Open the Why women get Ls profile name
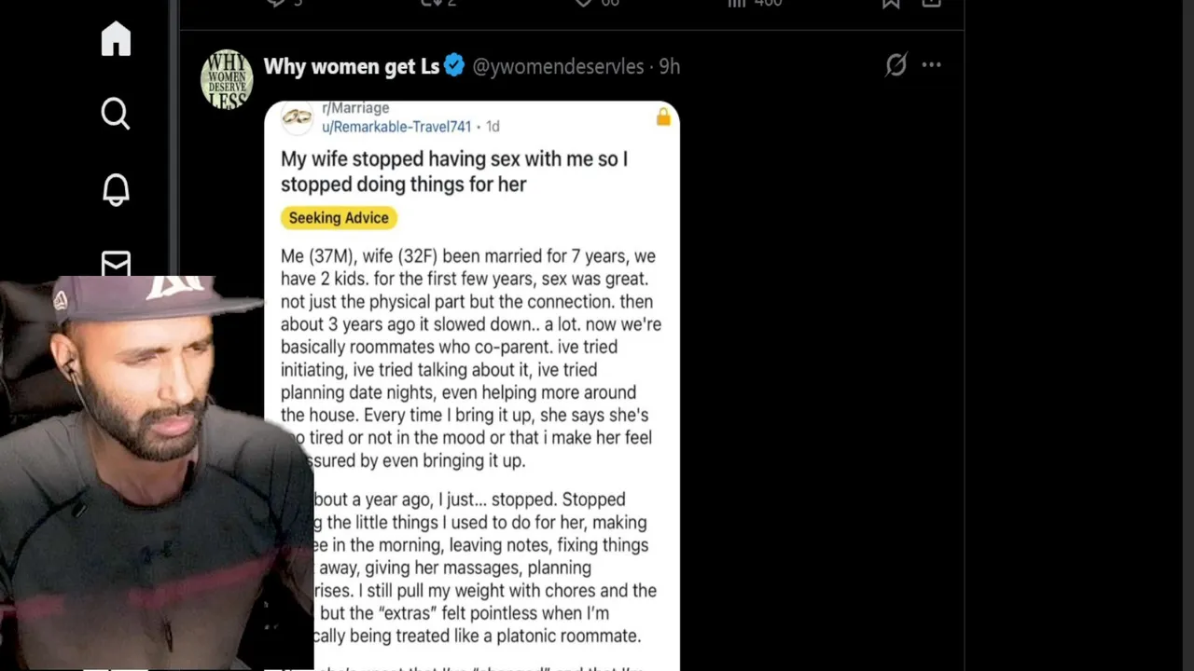The width and height of the screenshot is (1194, 671). 351,66
